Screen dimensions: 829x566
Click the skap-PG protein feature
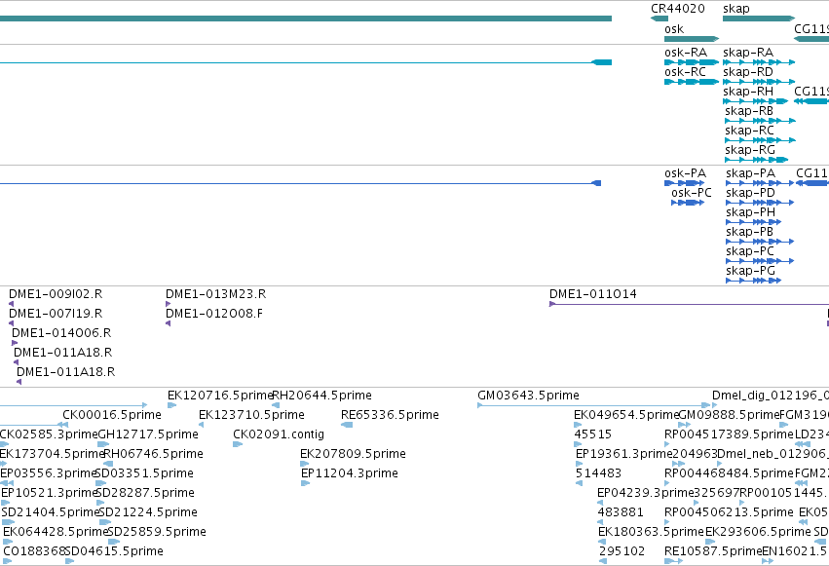[x=753, y=281]
